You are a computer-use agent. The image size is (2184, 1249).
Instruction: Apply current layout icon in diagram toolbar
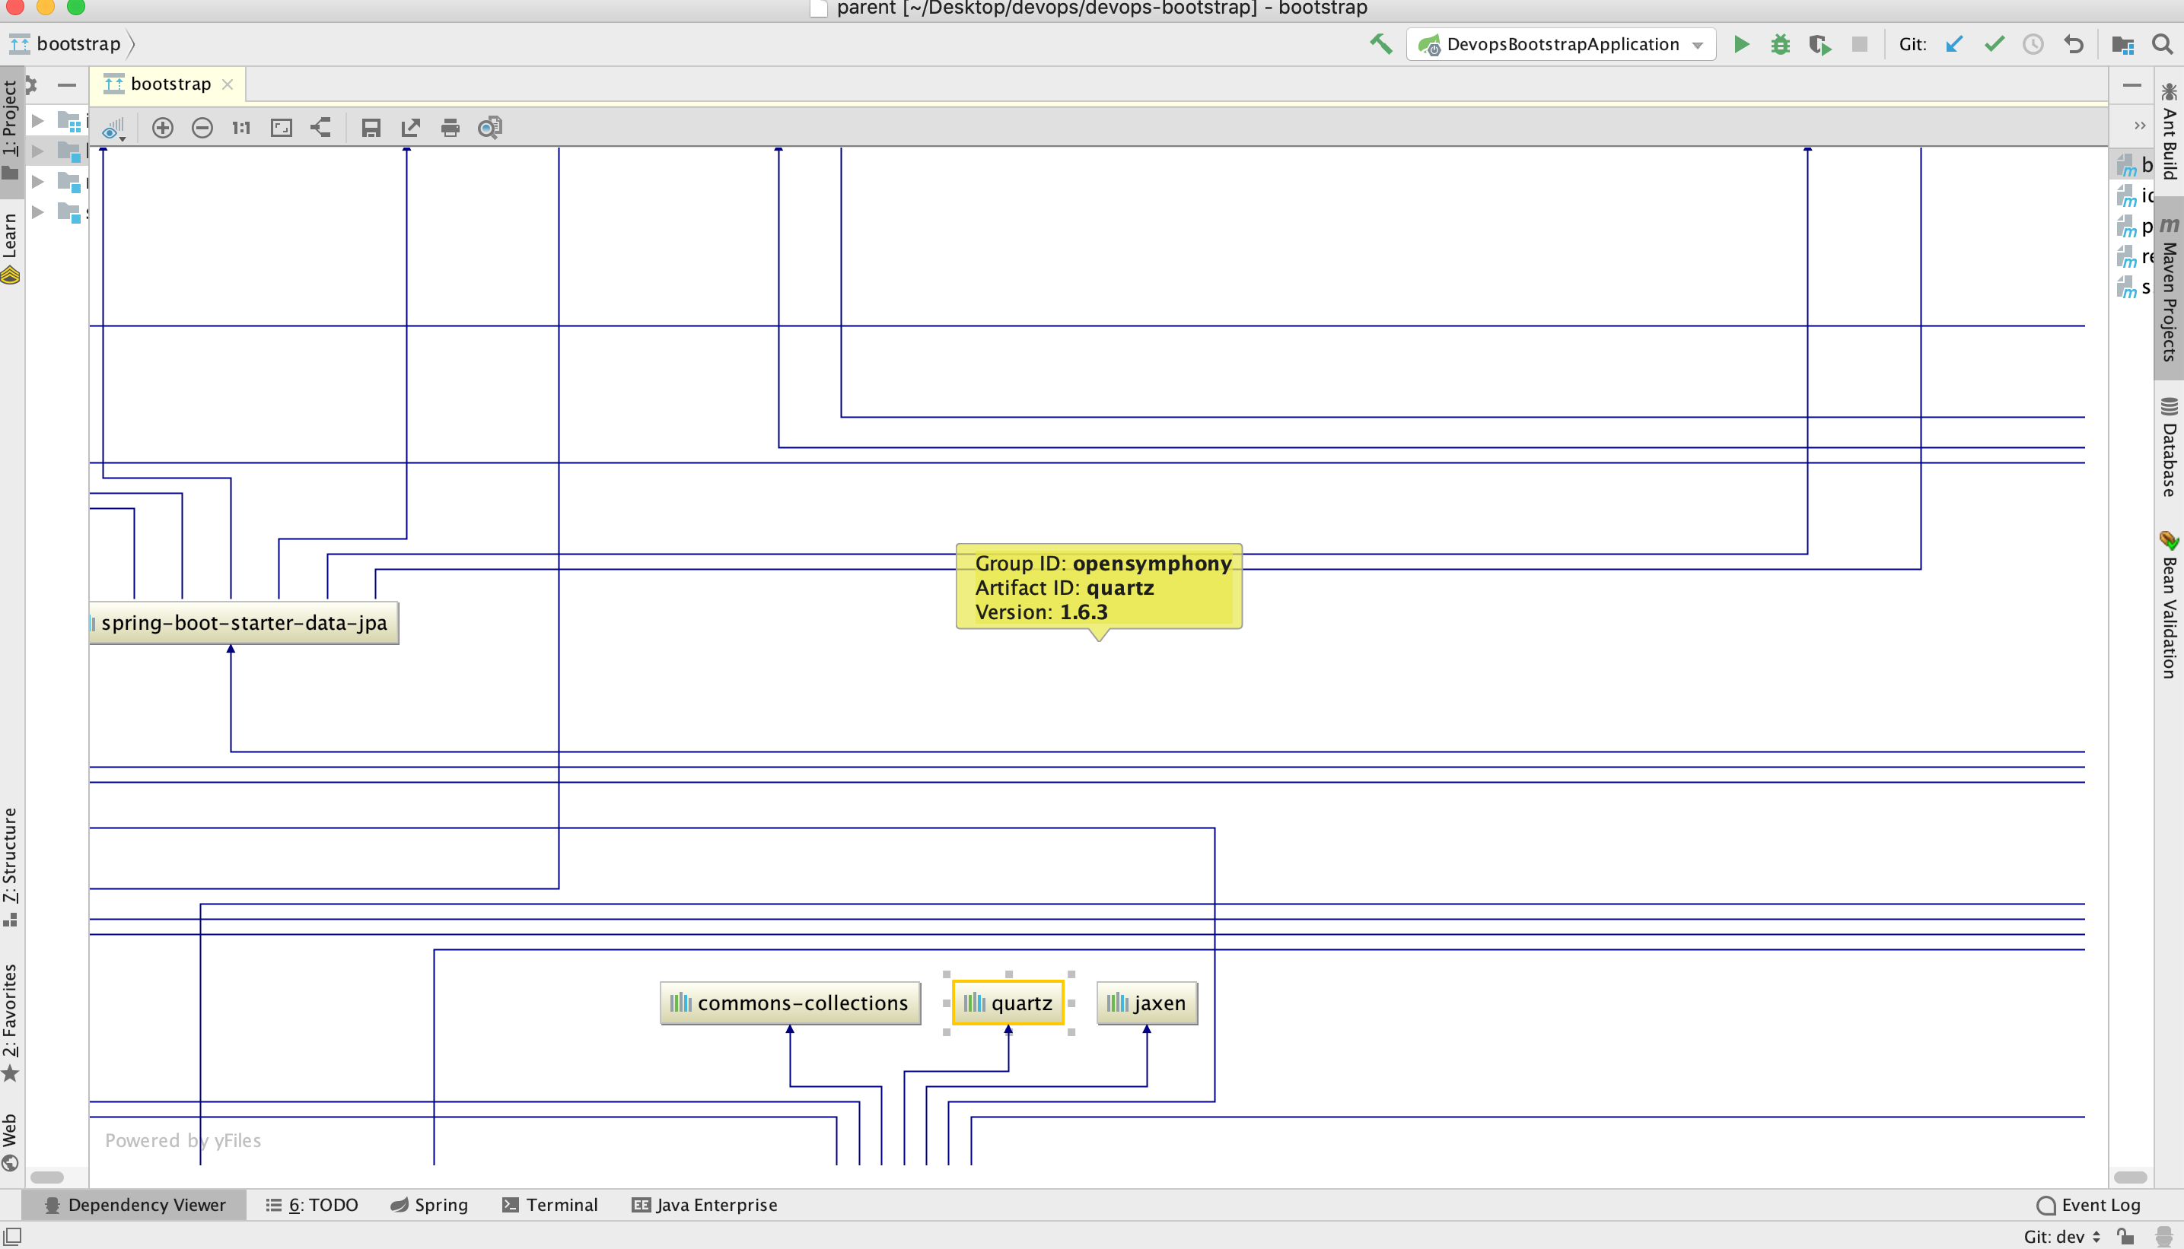click(x=320, y=128)
